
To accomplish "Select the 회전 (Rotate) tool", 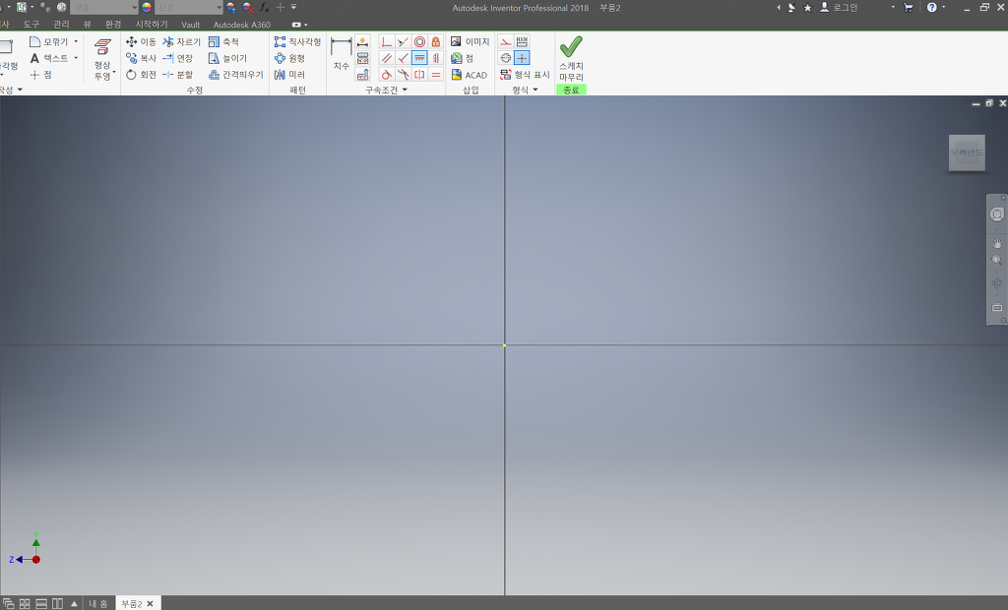I will coord(141,75).
